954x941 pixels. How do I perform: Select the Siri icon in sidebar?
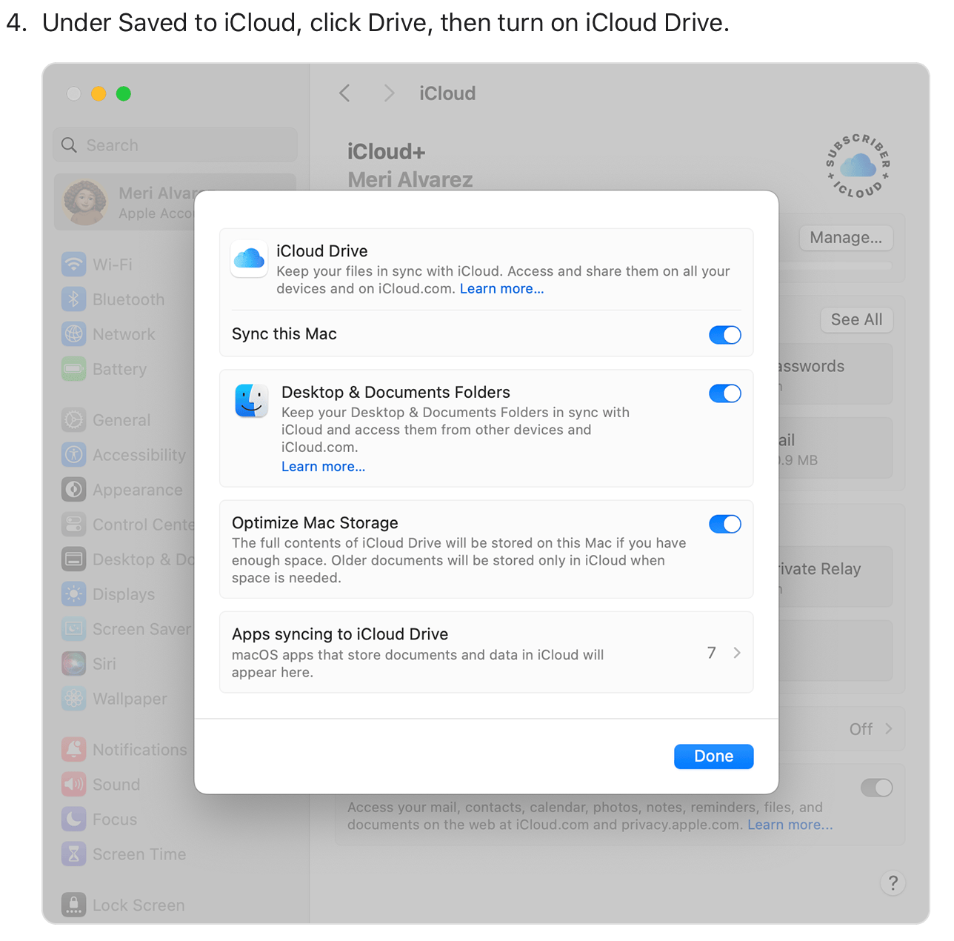pos(73,663)
